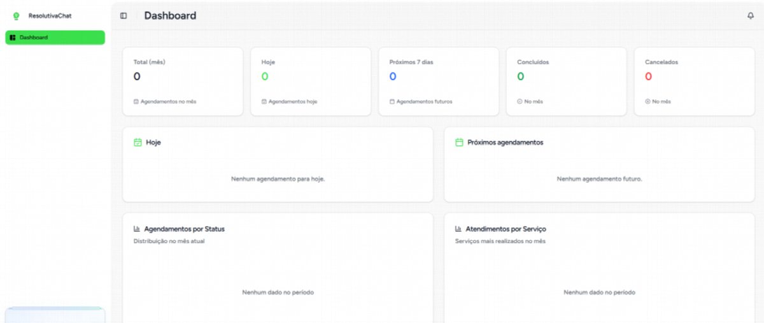Select the Total (mês) card
This screenshot has height=323, width=764.
[x=183, y=82]
